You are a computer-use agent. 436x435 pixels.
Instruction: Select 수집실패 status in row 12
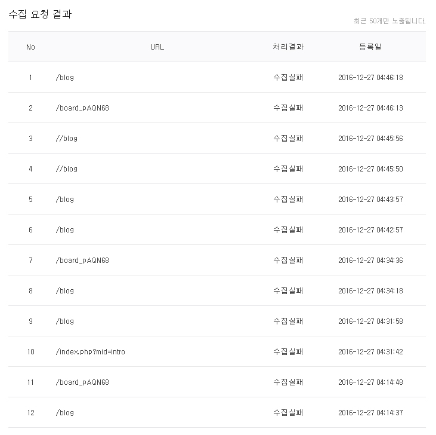(x=288, y=412)
